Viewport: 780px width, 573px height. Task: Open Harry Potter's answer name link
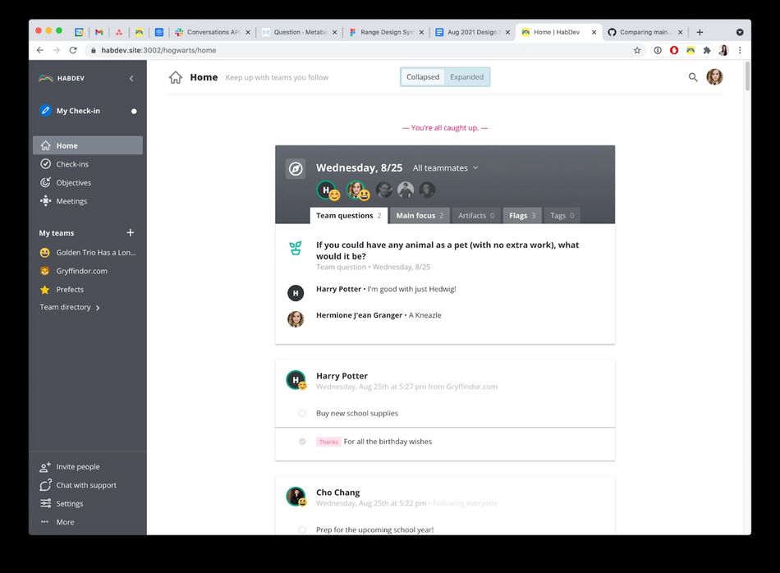pos(339,288)
